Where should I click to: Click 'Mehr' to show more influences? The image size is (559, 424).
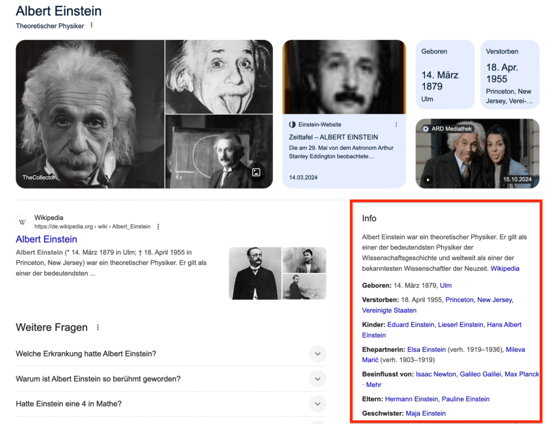point(374,385)
